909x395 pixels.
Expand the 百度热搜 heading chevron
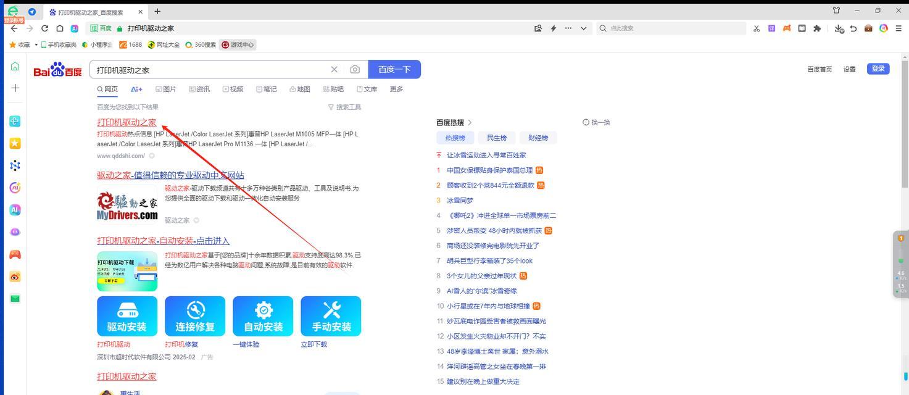coord(470,122)
